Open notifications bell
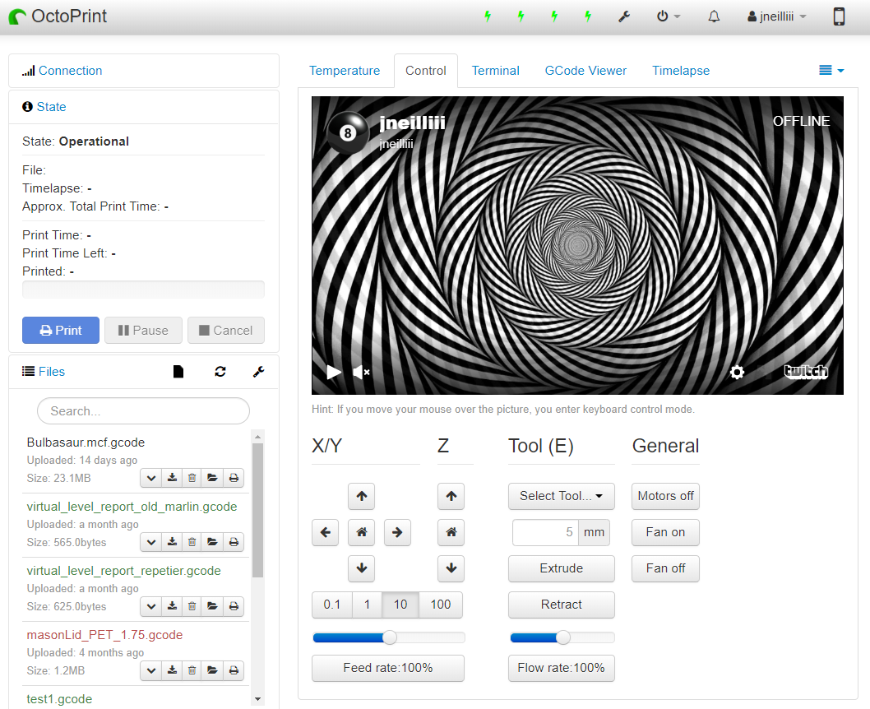 [714, 16]
